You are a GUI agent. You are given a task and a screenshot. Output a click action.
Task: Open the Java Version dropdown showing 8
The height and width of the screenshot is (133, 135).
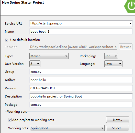coord(35,64)
